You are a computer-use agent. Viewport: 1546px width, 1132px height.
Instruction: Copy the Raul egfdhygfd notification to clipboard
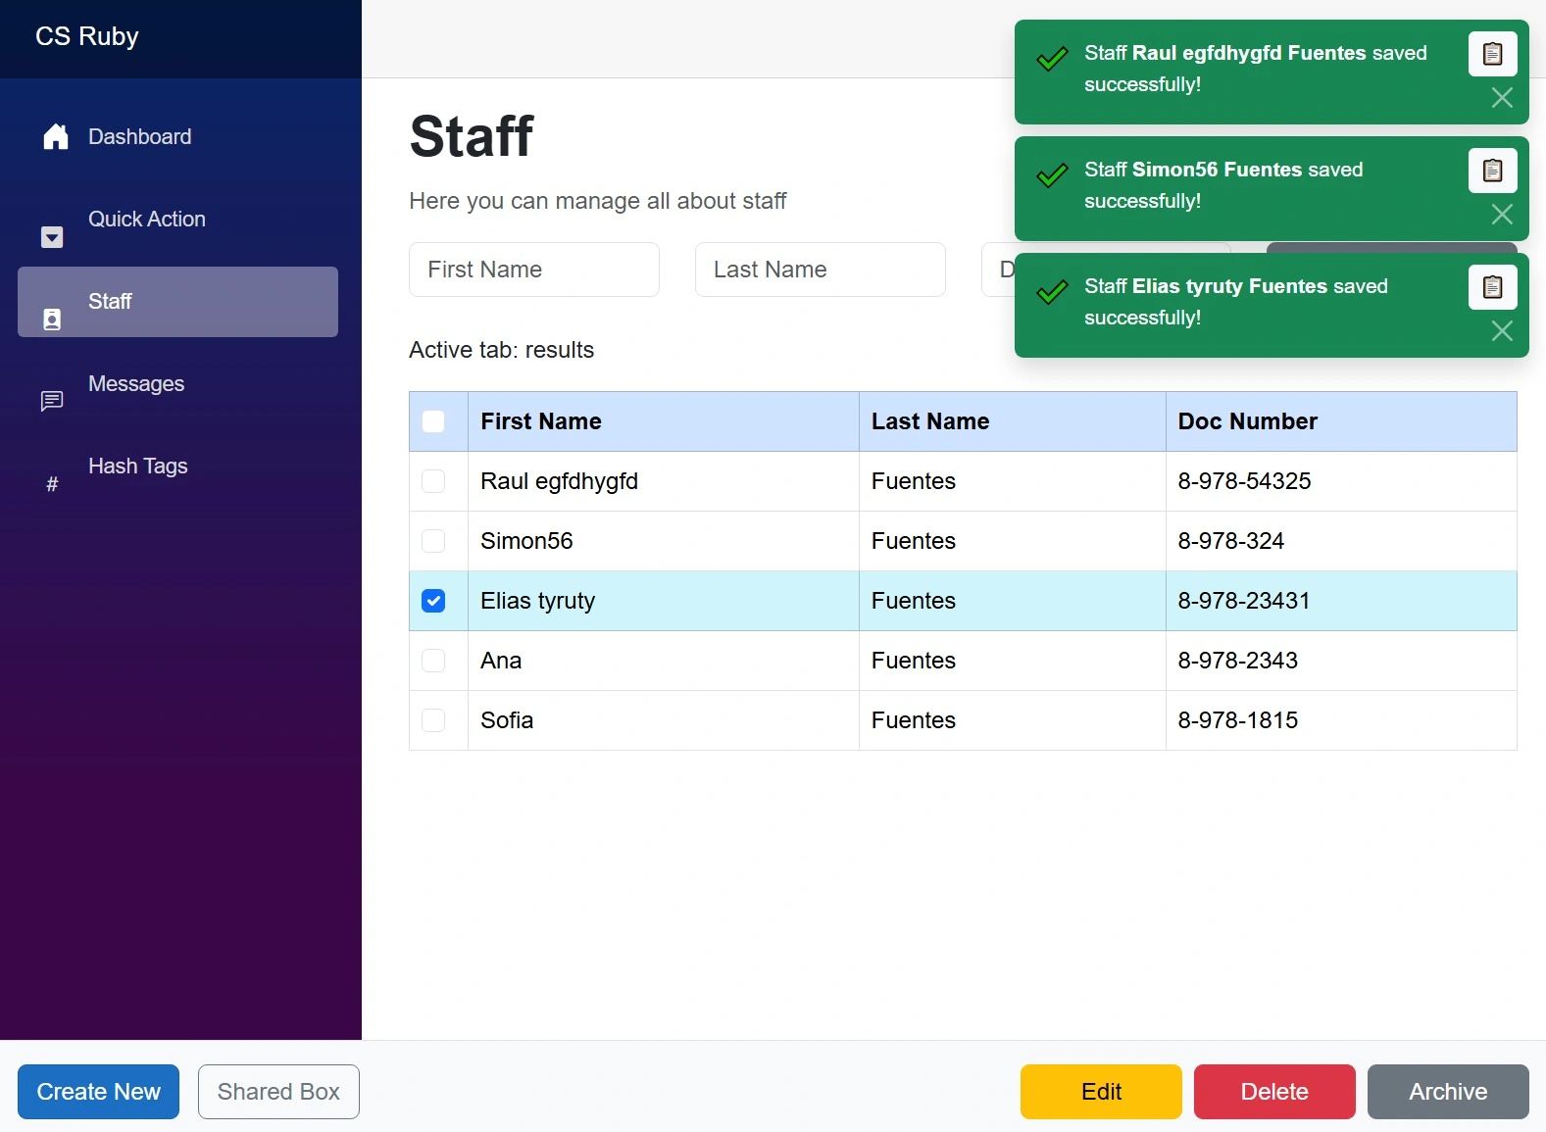(1492, 54)
